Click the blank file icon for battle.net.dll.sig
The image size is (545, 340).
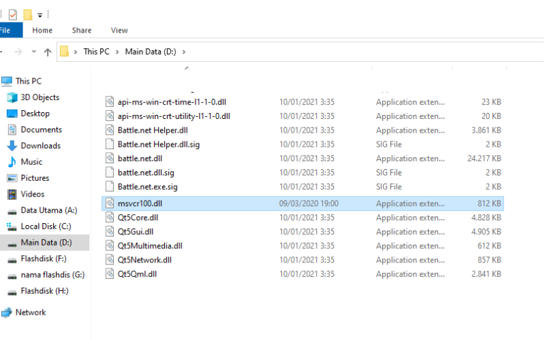110,173
